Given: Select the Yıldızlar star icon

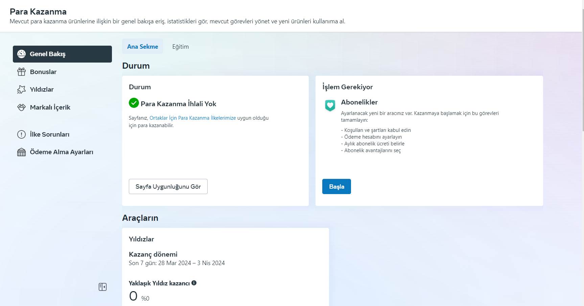Looking at the screenshot, I should [x=21, y=89].
